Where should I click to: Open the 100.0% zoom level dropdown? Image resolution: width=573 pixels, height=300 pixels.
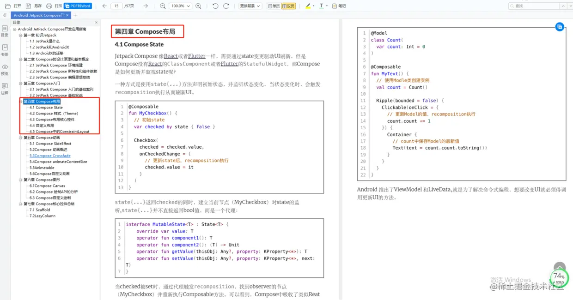[181, 6]
